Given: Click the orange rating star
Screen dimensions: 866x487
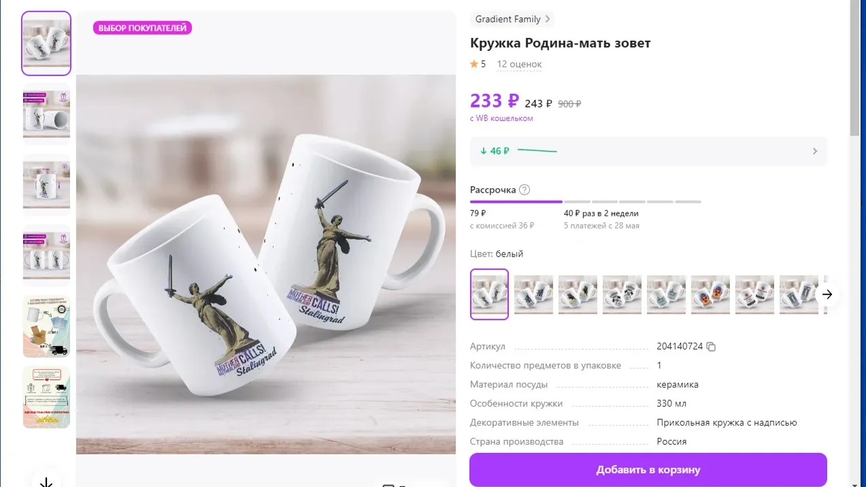Looking at the screenshot, I should 474,64.
